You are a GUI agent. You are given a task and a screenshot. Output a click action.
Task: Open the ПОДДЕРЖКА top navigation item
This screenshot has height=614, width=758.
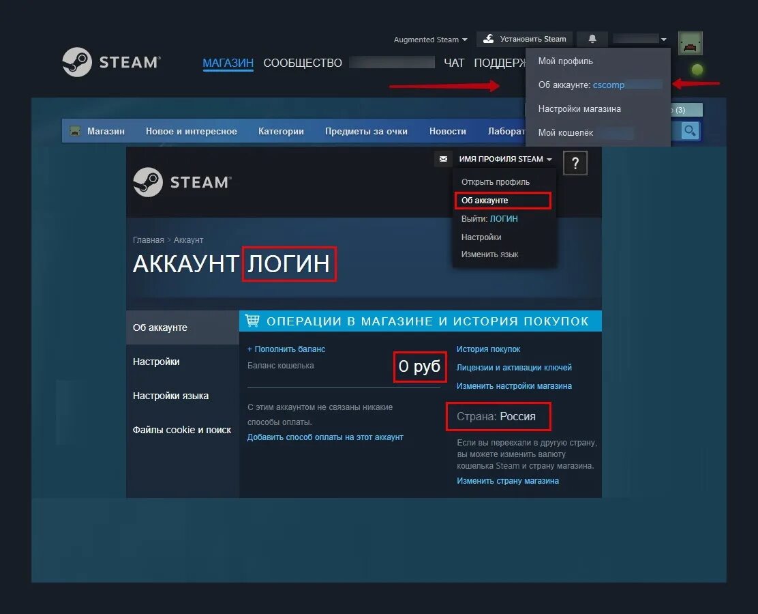click(500, 63)
